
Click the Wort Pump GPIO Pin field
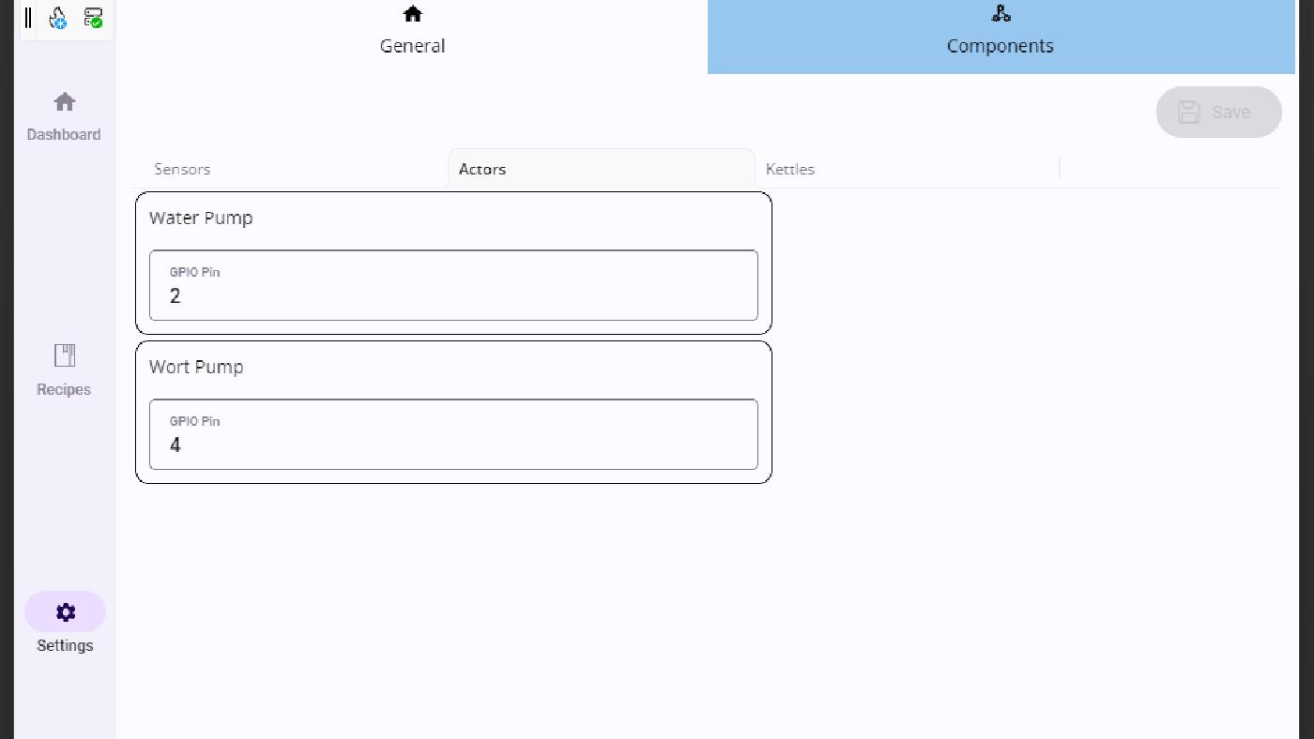[453, 435]
